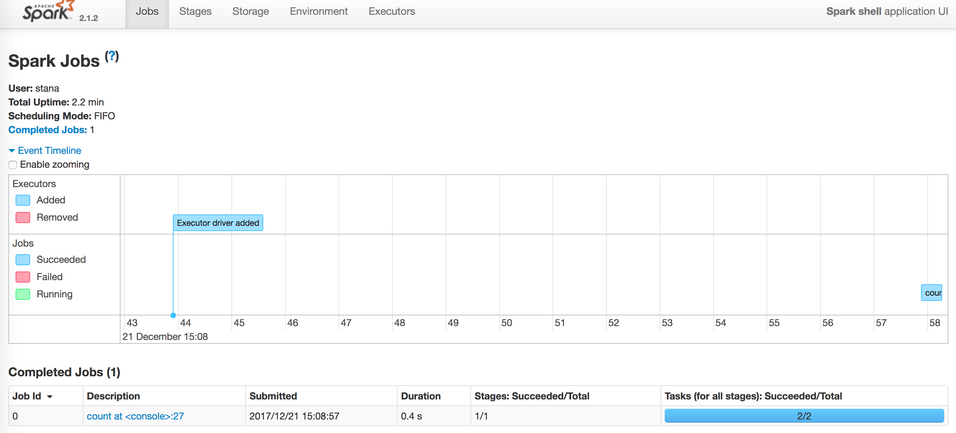The height and width of the screenshot is (433, 956).
Task: Sort by Job Id column arrow
Action: coord(50,397)
